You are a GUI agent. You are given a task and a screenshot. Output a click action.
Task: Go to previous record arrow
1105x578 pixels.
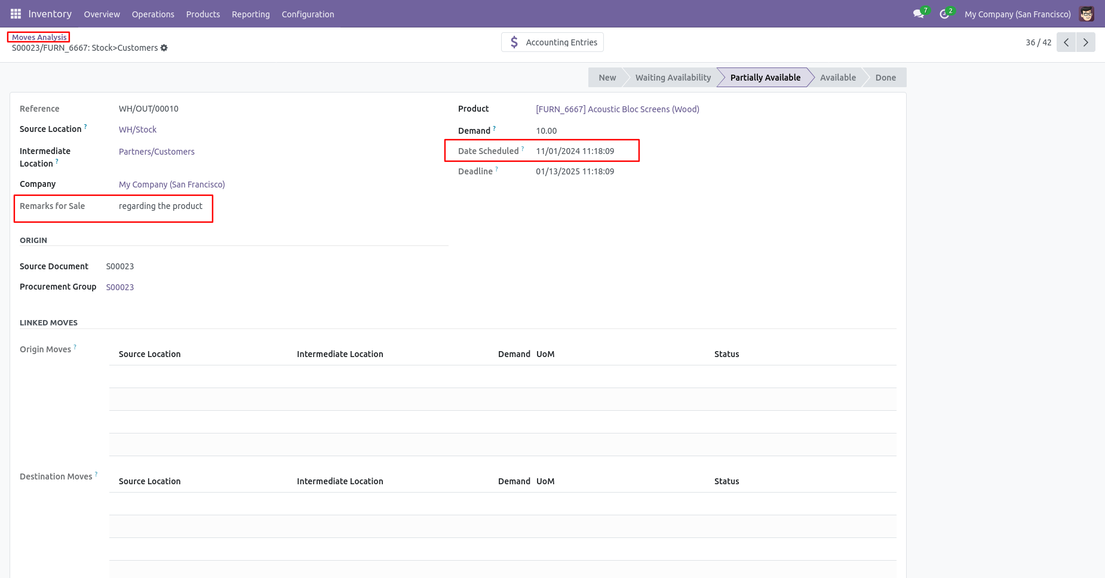point(1066,42)
